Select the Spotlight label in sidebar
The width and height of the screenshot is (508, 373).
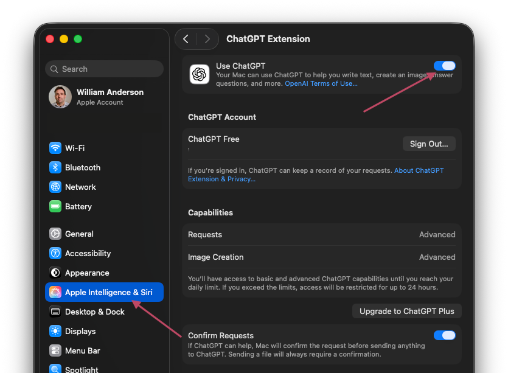point(82,369)
